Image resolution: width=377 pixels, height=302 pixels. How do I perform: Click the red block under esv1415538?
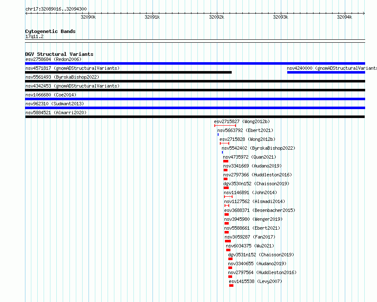[x=231, y=286]
